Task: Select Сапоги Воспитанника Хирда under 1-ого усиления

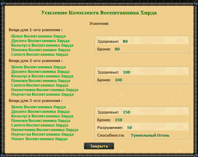Action: 40,54
